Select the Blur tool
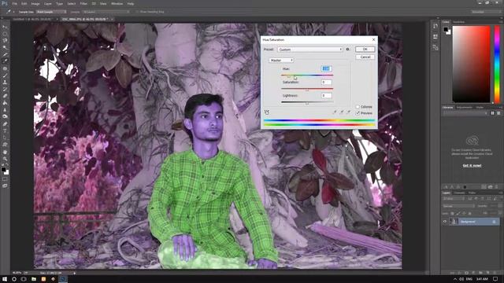The width and height of the screenshot is (504, 283). [x=5, y=110]
